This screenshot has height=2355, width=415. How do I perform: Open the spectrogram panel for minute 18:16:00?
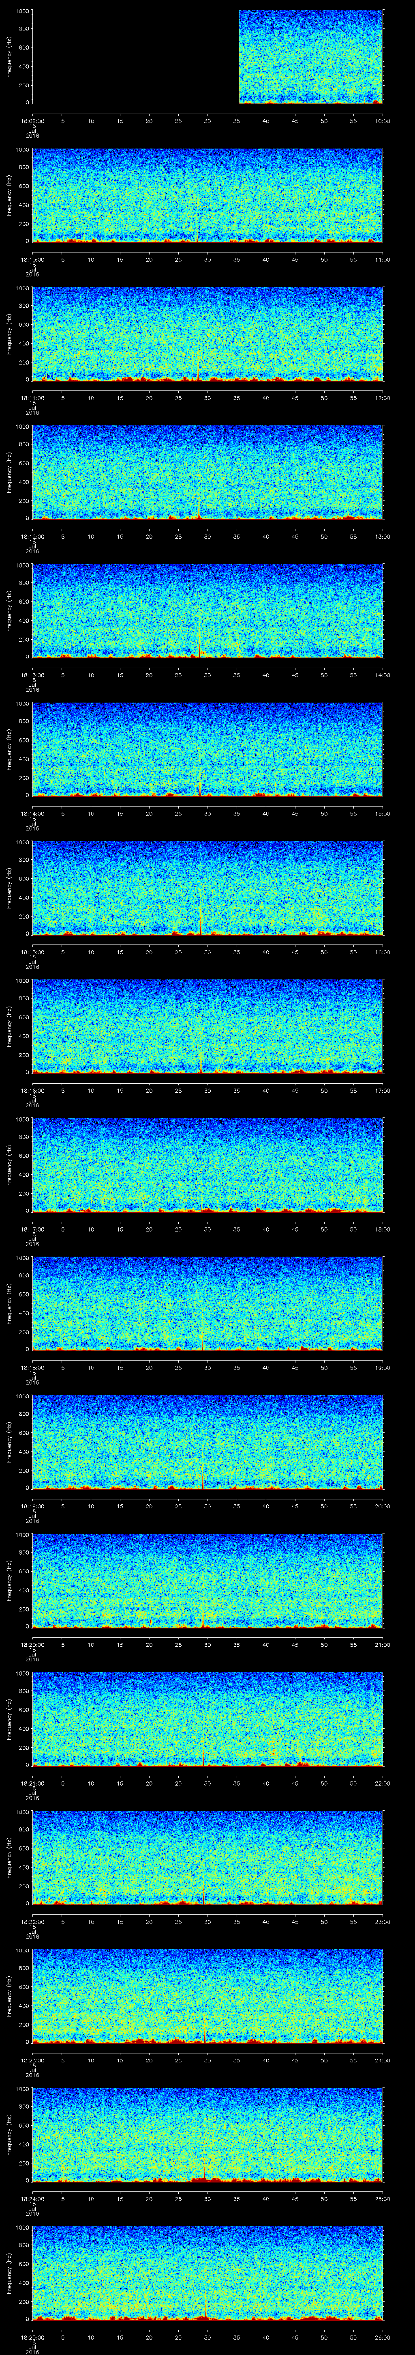click(x=207, y=1027)
